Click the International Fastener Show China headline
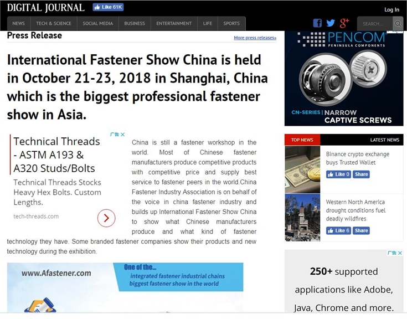 137,87
